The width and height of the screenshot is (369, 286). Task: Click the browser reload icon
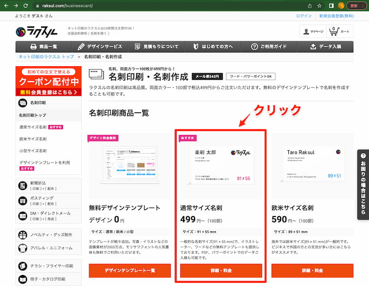[27, 6]
